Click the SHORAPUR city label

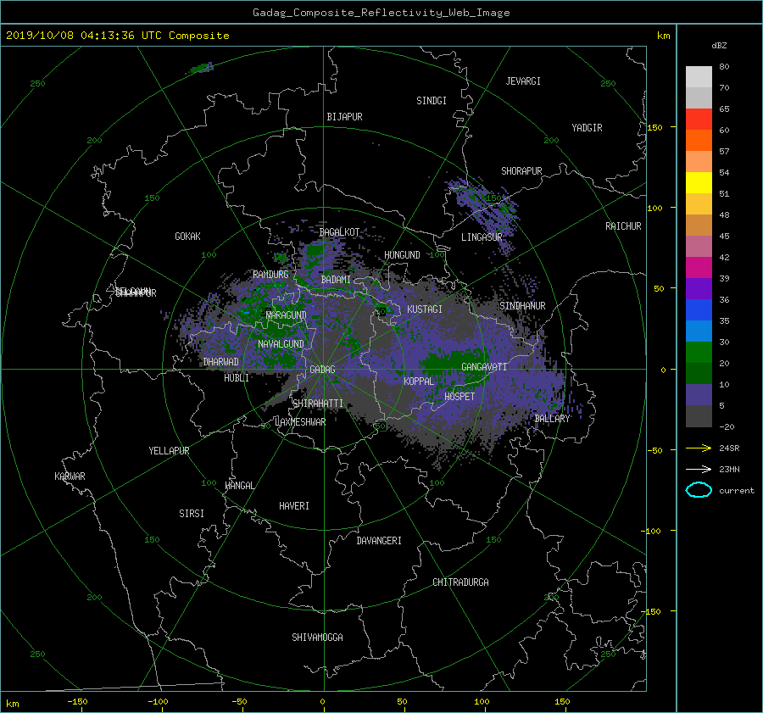pos(521,171)
